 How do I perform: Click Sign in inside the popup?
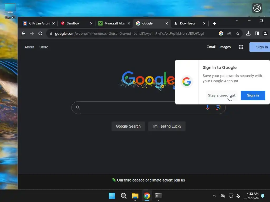(x=253, y=95)
